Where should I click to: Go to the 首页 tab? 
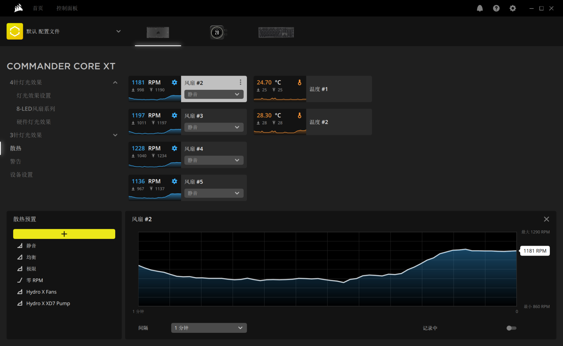coord(38,8)
